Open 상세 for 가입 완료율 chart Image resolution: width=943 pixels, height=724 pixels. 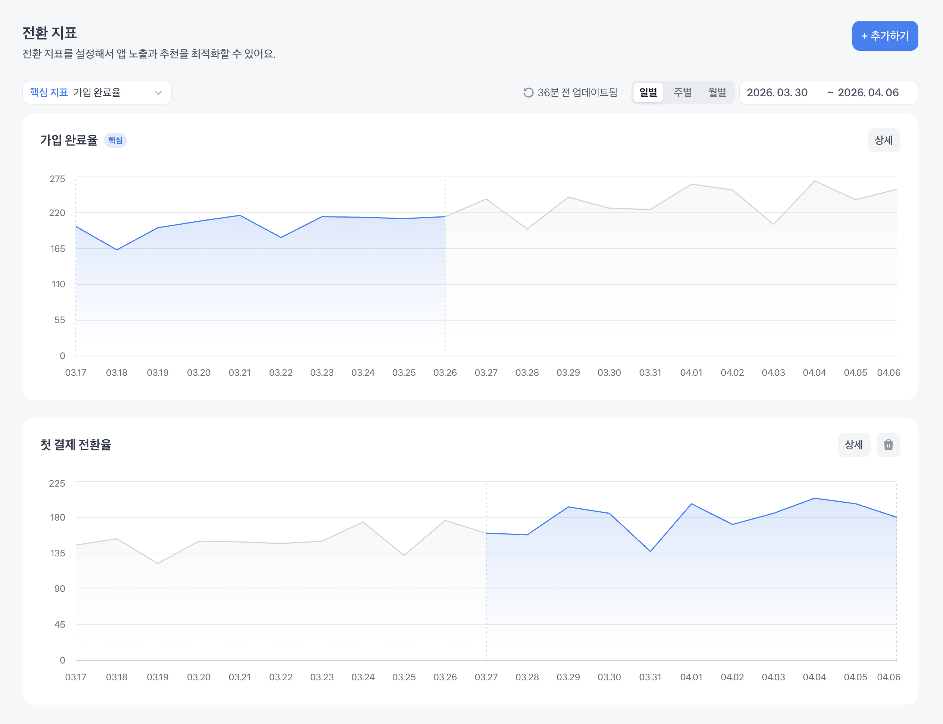click(x=883, y=140)
